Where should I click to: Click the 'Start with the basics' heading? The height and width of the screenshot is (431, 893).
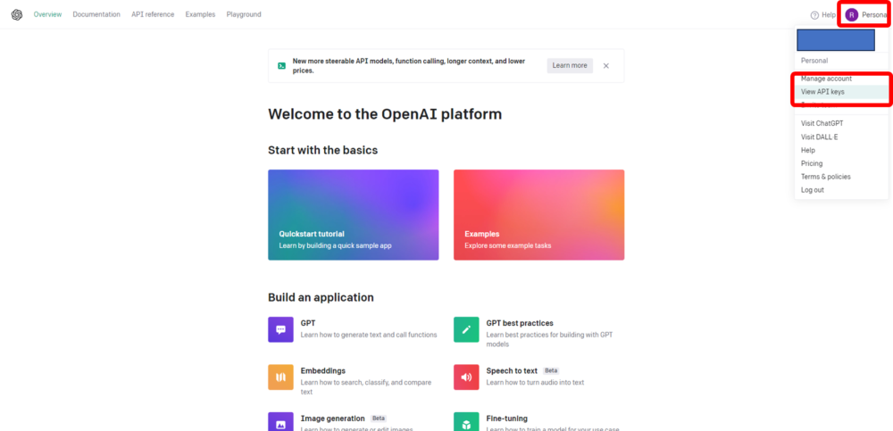pos(323,150)
